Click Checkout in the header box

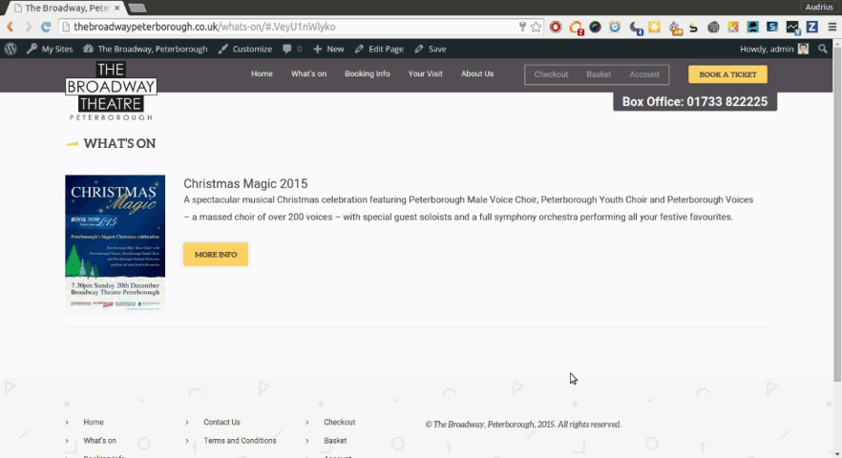coord(551,74)
